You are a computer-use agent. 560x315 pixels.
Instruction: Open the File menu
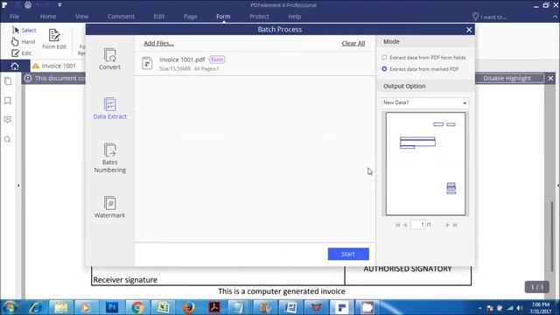15,17
